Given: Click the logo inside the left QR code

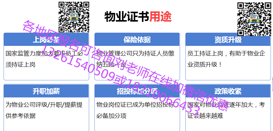Looking at the screenshot, I should [x=74, y=16].
